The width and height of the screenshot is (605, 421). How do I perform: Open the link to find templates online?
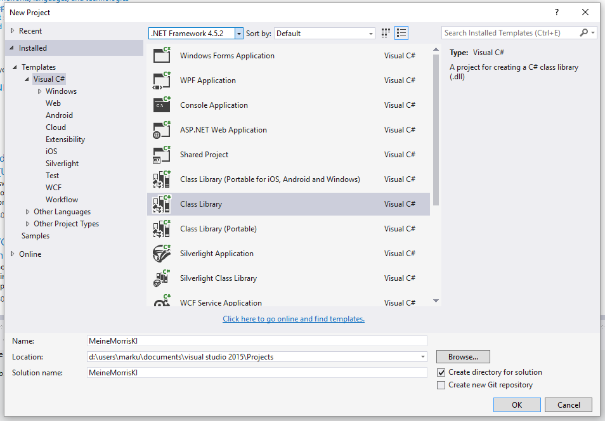294,319
